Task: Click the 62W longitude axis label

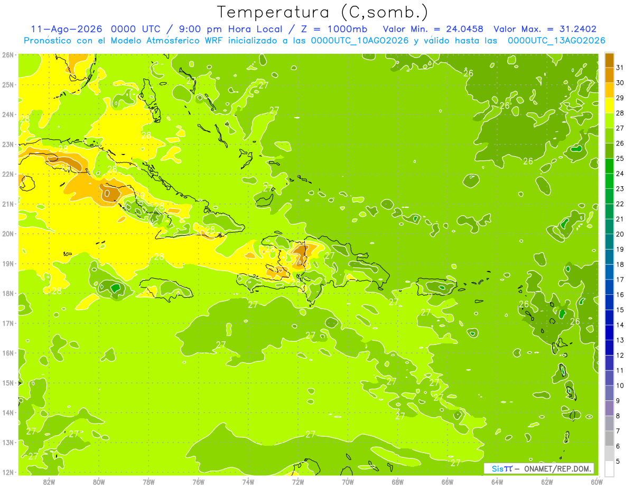Action: [547, 482]
